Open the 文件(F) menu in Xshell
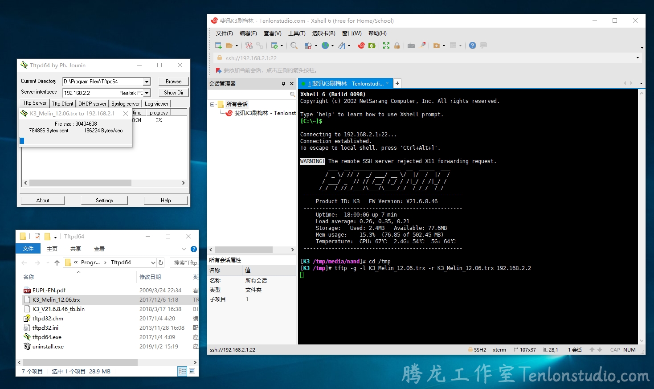 (x=224, y=33)
